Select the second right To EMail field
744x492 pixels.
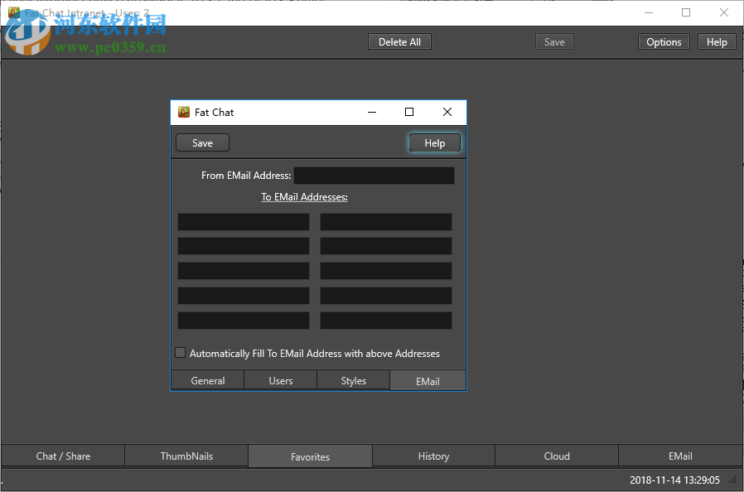pyautogui.click(x=386, y=246)
